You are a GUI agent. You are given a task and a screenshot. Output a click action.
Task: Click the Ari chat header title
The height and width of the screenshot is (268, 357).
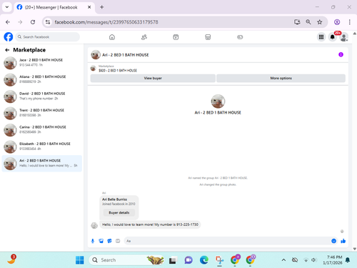[x=126, y=55]
